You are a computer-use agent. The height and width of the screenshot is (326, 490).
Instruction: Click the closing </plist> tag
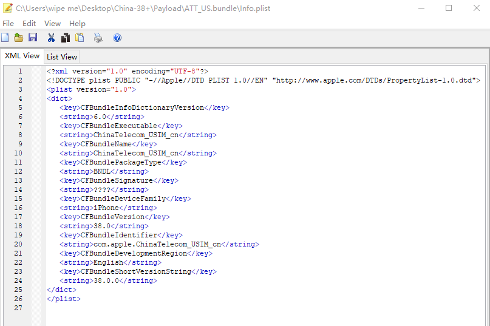pyautogui.click(x=64, y=299)
